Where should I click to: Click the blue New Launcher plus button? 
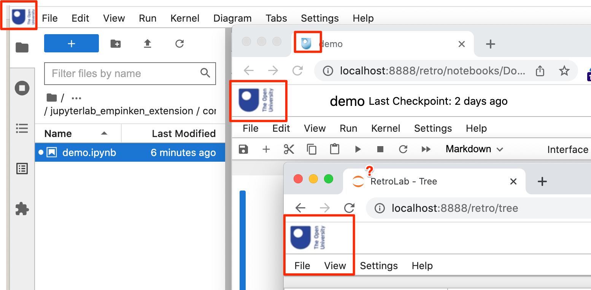(71, 43)
